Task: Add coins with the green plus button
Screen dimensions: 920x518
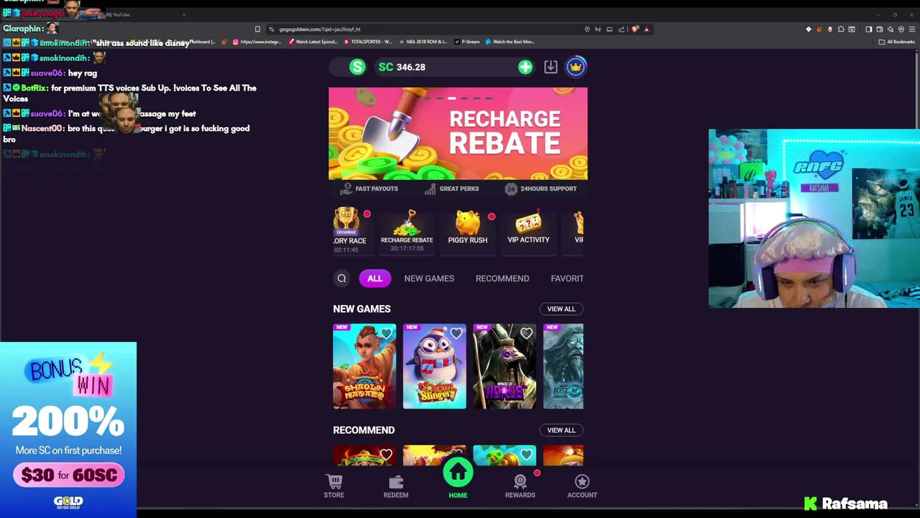Action: coord(525,67)
